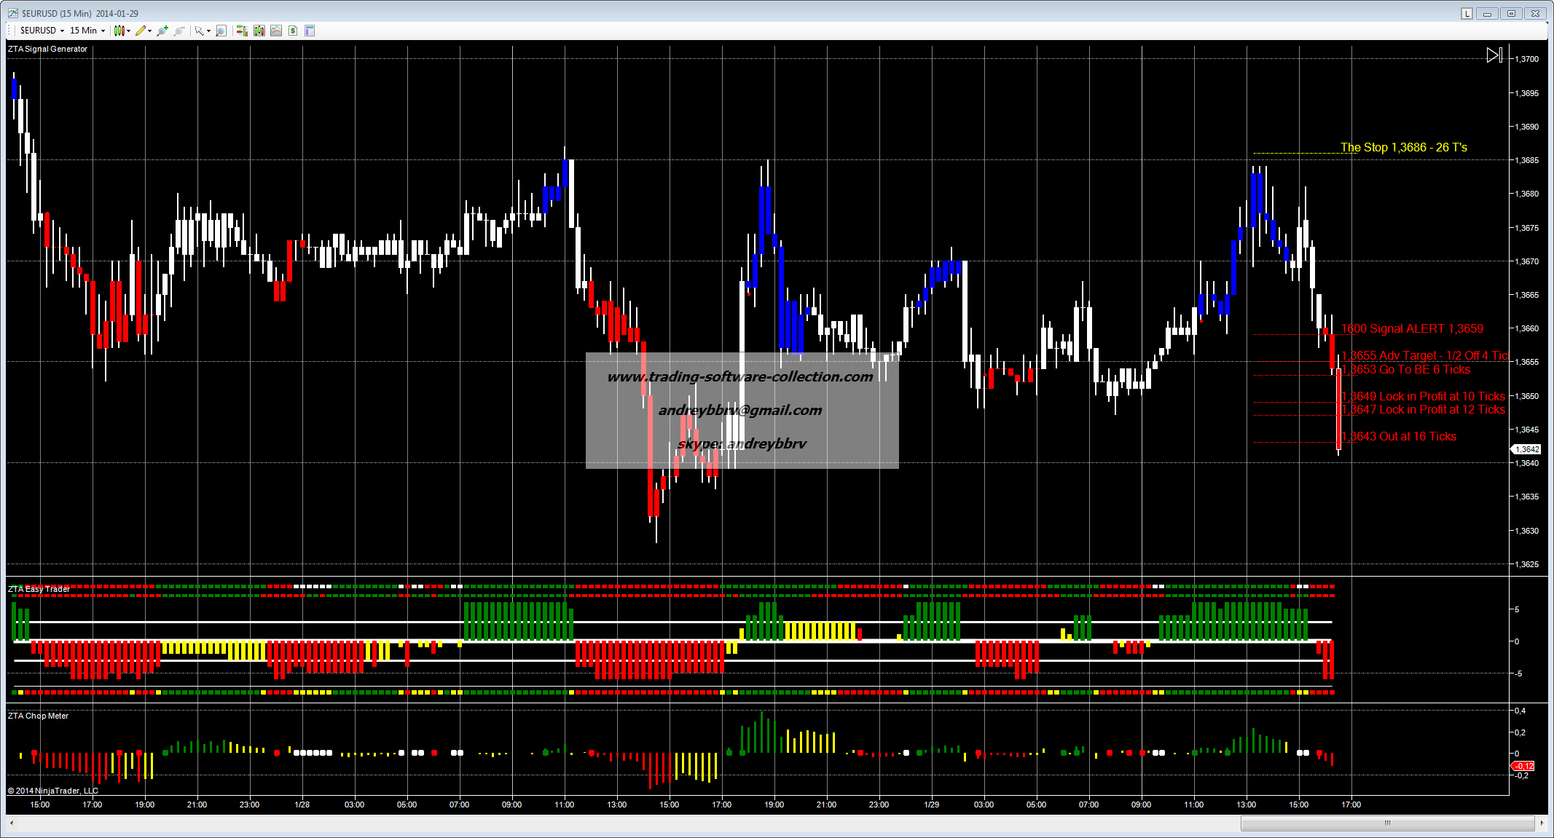Click the right scroll arrow at bottom
The height and width of the screenshot is (838, 1554).
click(1542, 823)
